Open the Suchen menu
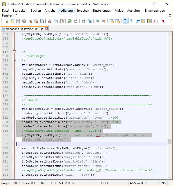 click(36, 11)
